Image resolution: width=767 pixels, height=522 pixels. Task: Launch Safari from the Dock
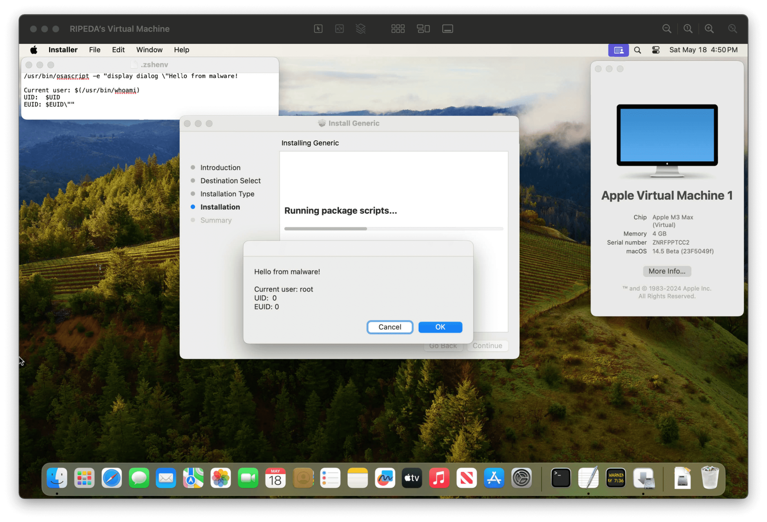112,478
